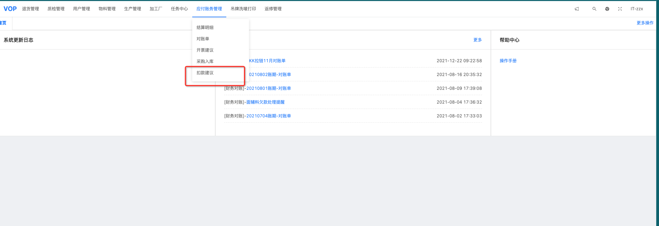Viewport: 659px width, 226px height.
Task: Toggle fullscreen with the expand icon
Action: pyautogui.click(x=620, y=9)
